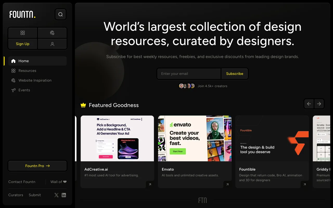333x208 pixels.
Task: Open the Envato preview thumbnail
Action: 195,138
